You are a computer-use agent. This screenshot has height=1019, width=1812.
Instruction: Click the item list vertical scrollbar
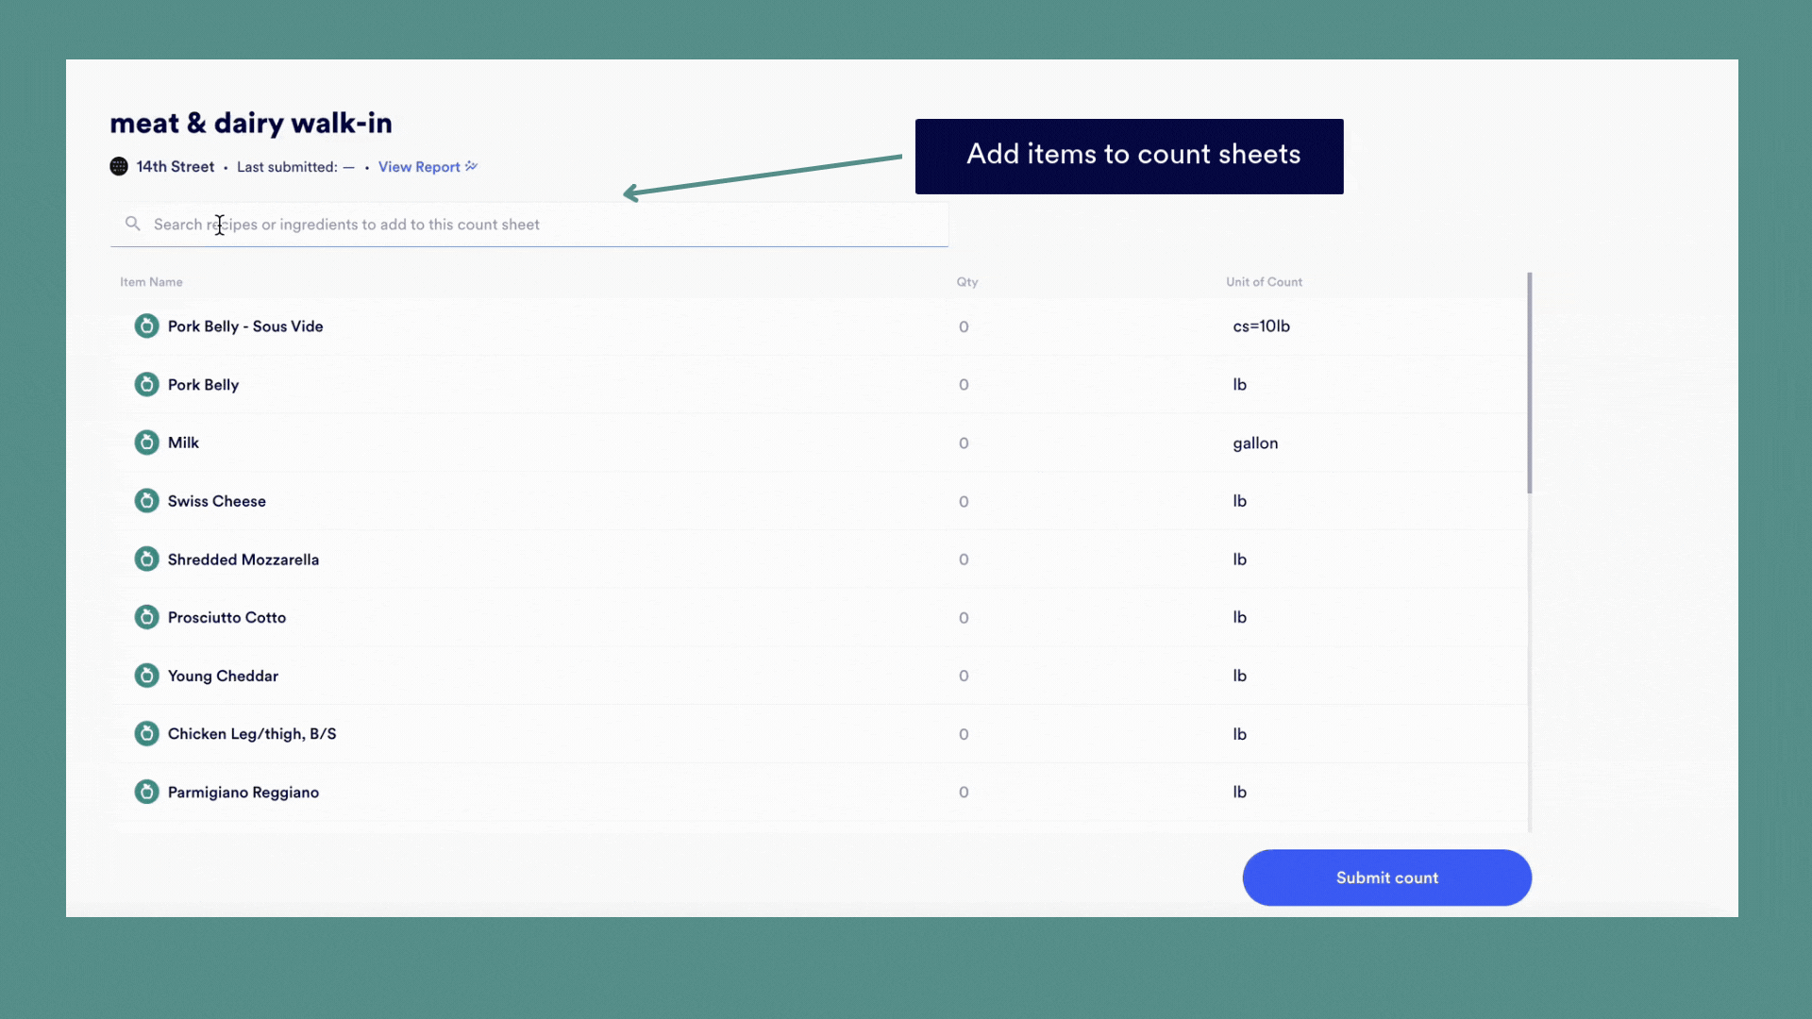coord(1529,383)
